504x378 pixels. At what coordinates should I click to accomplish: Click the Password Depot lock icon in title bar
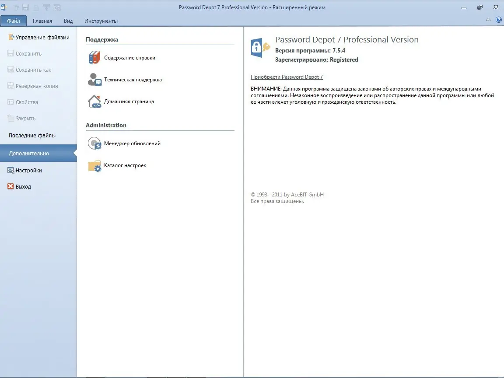point(3,7)
